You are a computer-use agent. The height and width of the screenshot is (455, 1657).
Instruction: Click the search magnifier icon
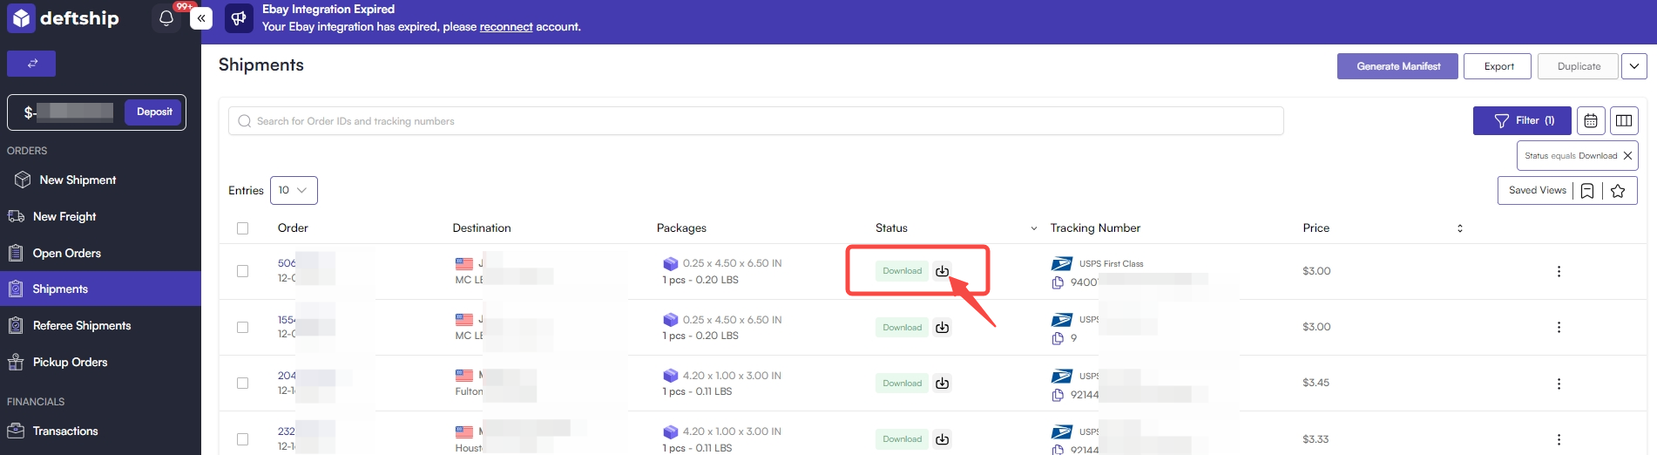[245, 121]
